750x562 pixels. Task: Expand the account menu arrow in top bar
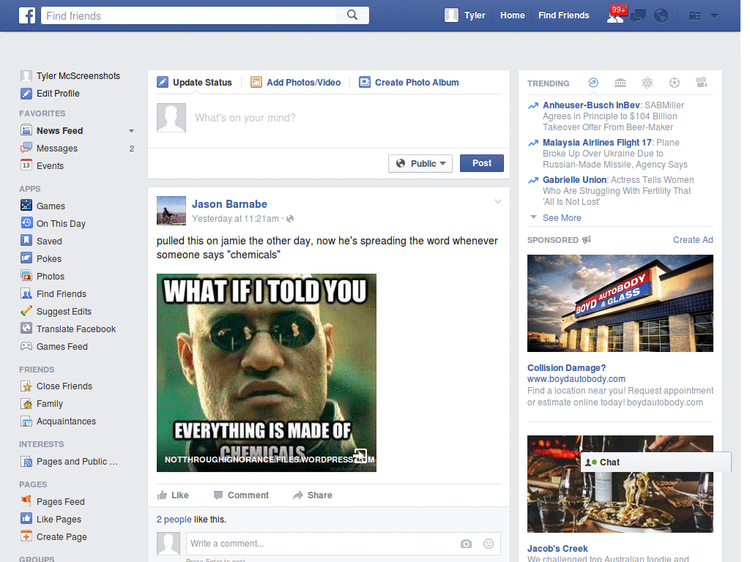point(715,16)
